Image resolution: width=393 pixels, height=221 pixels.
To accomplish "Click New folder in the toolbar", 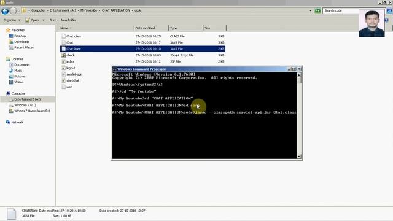I will point(68,20).
